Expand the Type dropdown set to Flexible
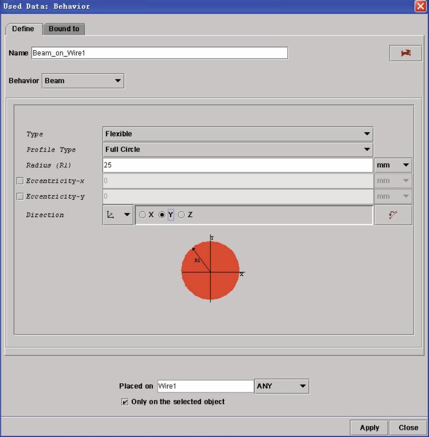This screenshot has height=437, width=429. coord(238,134)
